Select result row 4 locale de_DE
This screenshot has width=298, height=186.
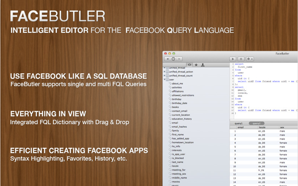264,143
